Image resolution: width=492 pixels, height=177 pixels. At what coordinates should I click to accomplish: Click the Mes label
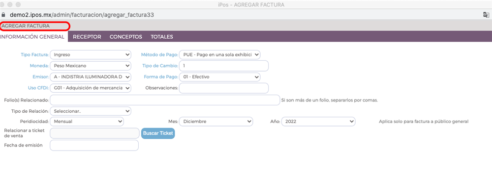coord(174,121)
